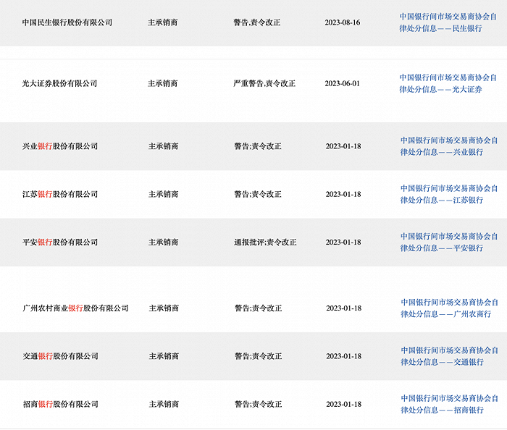
Task: Click the 2023-01-18 date in 招商银行 row
Action: (x=344, y=404)
